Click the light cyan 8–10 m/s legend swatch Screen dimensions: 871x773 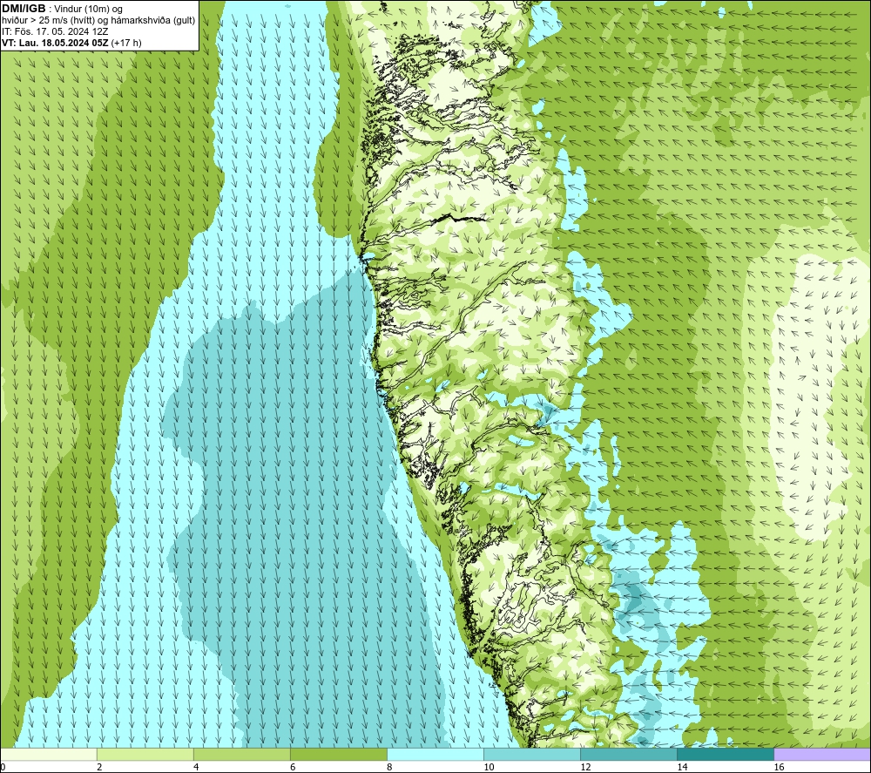(435, 755)
